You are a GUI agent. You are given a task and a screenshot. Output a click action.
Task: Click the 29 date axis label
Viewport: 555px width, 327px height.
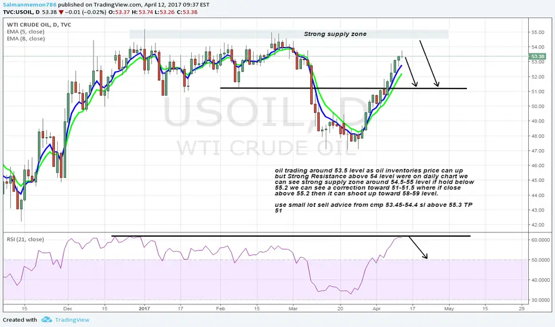(x=522, y=309)
